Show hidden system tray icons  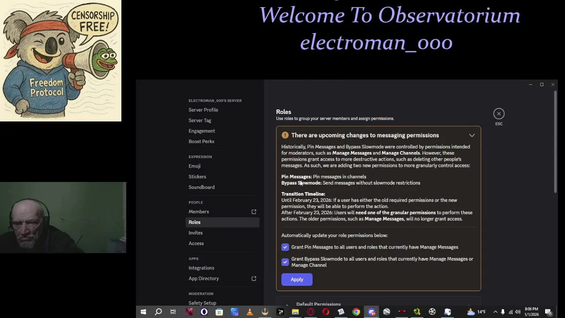coord(495,312)
